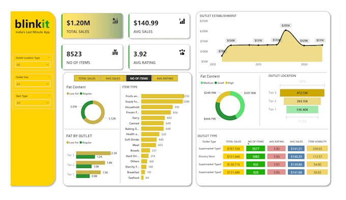
Task: Select the Health a... bar showing 520
Action: 150,134
